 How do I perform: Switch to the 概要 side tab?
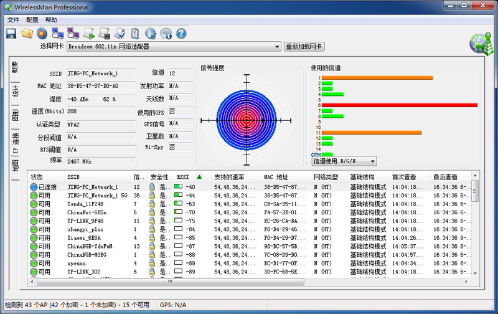coord(15,67)
